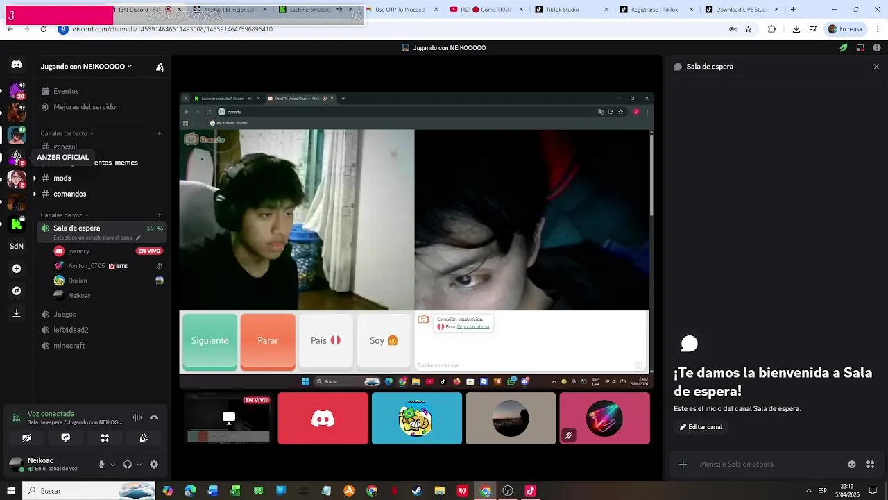Open Mejoras del servidor
This screenshot has height=500, width=888.
101,107
